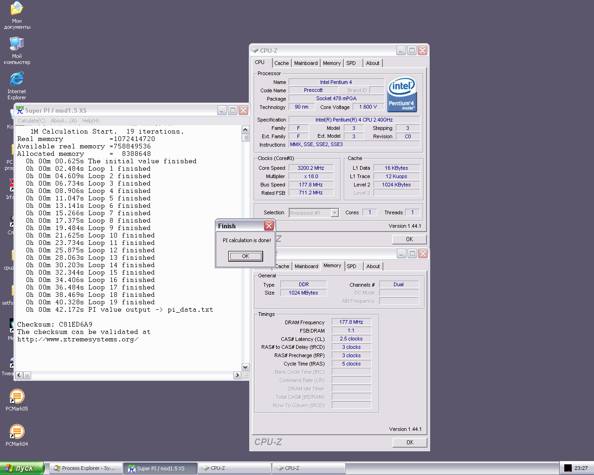
Task: Click the system tray icon beside the clock
Action: point(568,468)
